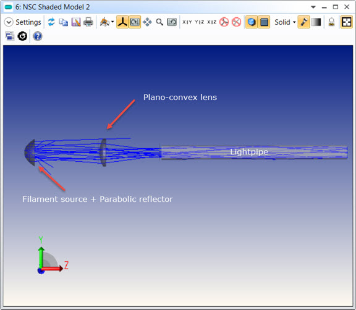Expand the Settings chevron
356x310 pixels.
[9, 22]
